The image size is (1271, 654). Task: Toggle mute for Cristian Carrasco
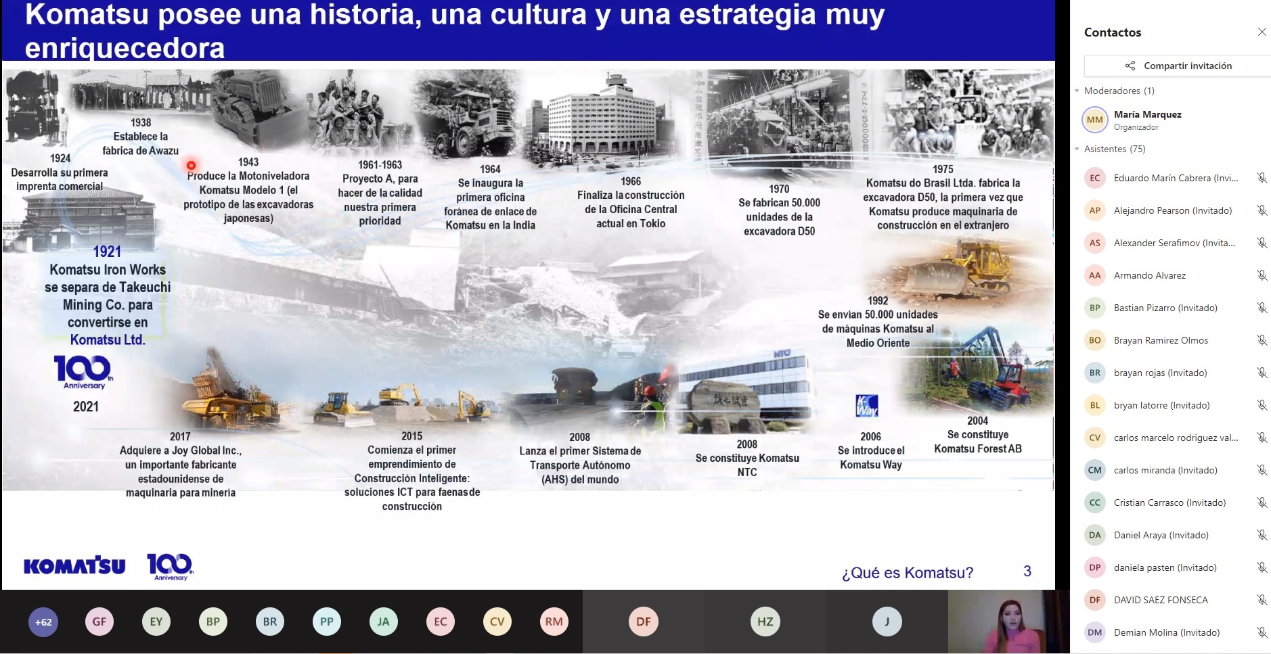click(x=1262, y=503)
